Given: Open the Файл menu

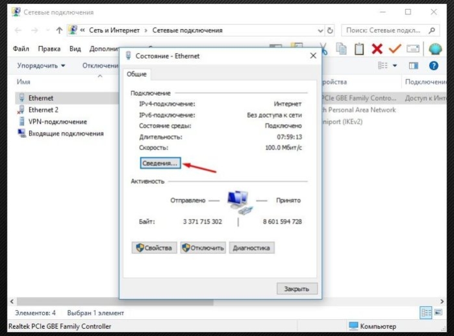Looking at the screenshot, I should [21, 49].
